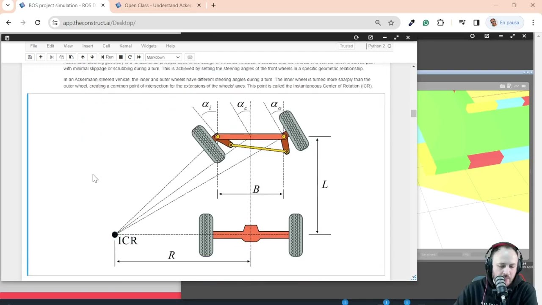Expand the browser tab search dropdown arrow
Image resolution: width=542 pixels, height=305 pixels.
pos(8,6)
